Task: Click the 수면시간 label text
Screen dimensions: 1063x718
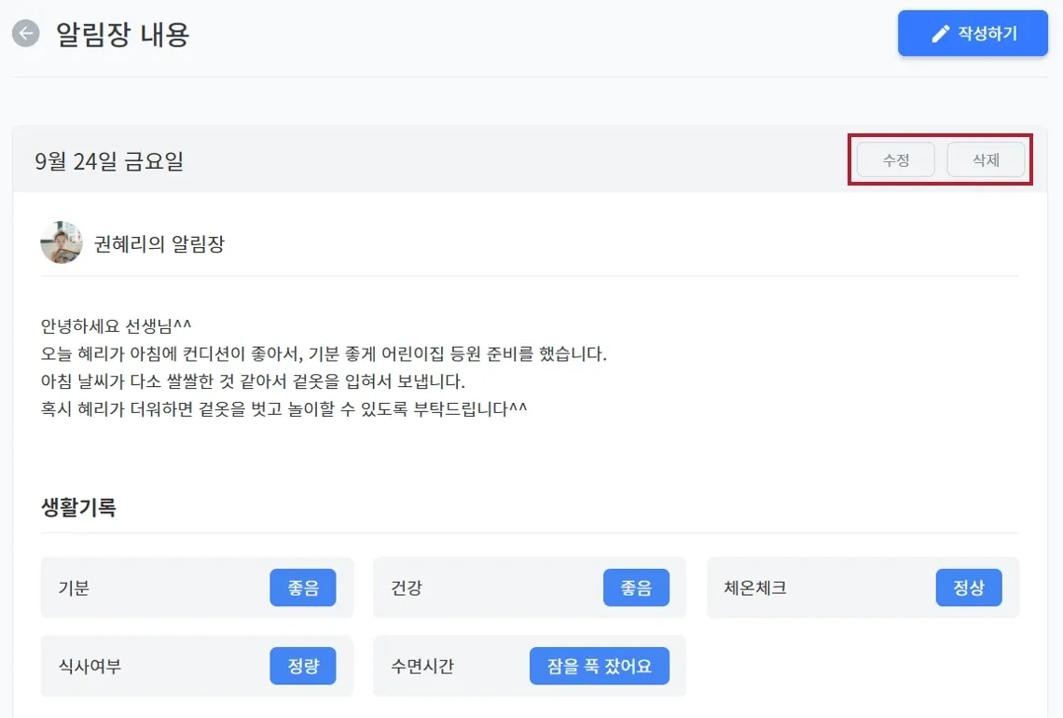Action: (421, 667)
